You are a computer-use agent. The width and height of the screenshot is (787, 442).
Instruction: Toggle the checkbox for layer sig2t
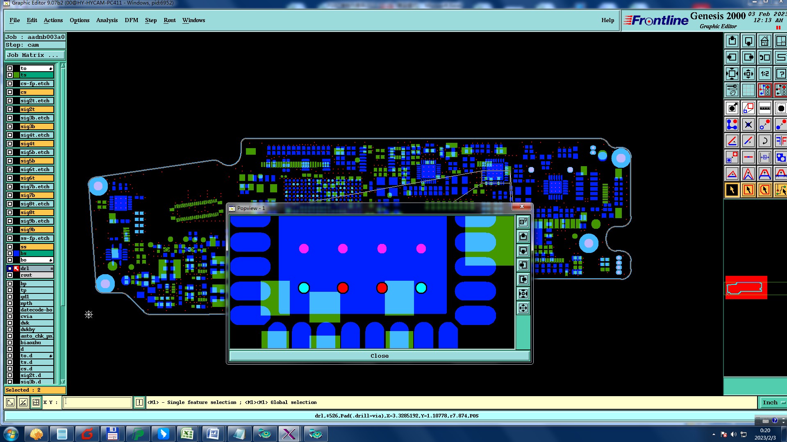(x=10, y=109)
